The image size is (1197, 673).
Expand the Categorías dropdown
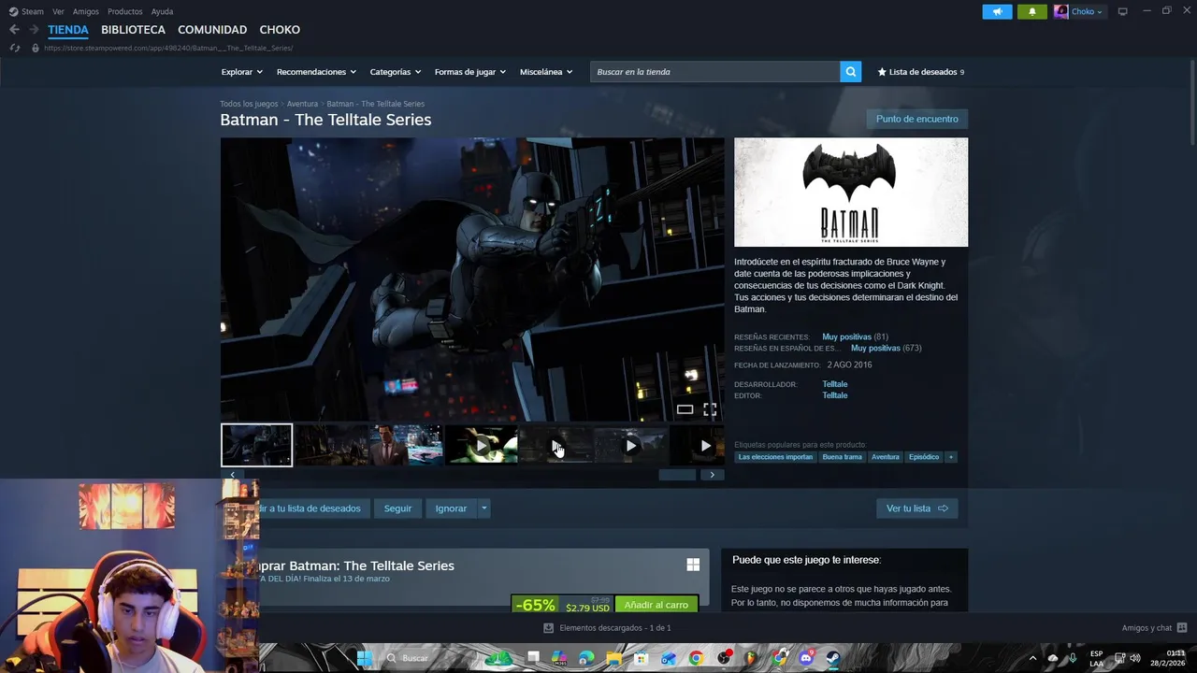tap(396, 72)
